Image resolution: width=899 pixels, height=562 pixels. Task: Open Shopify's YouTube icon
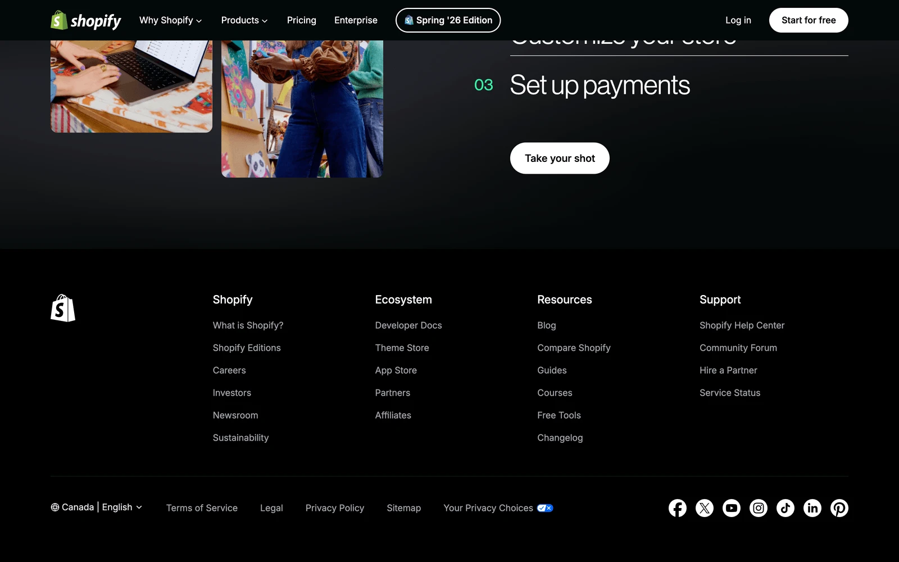pos(732,508)
